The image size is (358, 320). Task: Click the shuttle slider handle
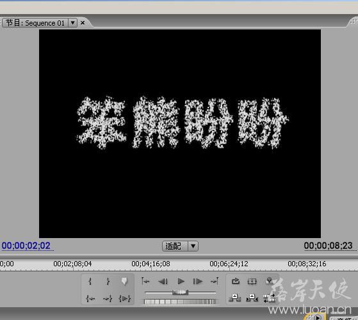pos(180,292)
